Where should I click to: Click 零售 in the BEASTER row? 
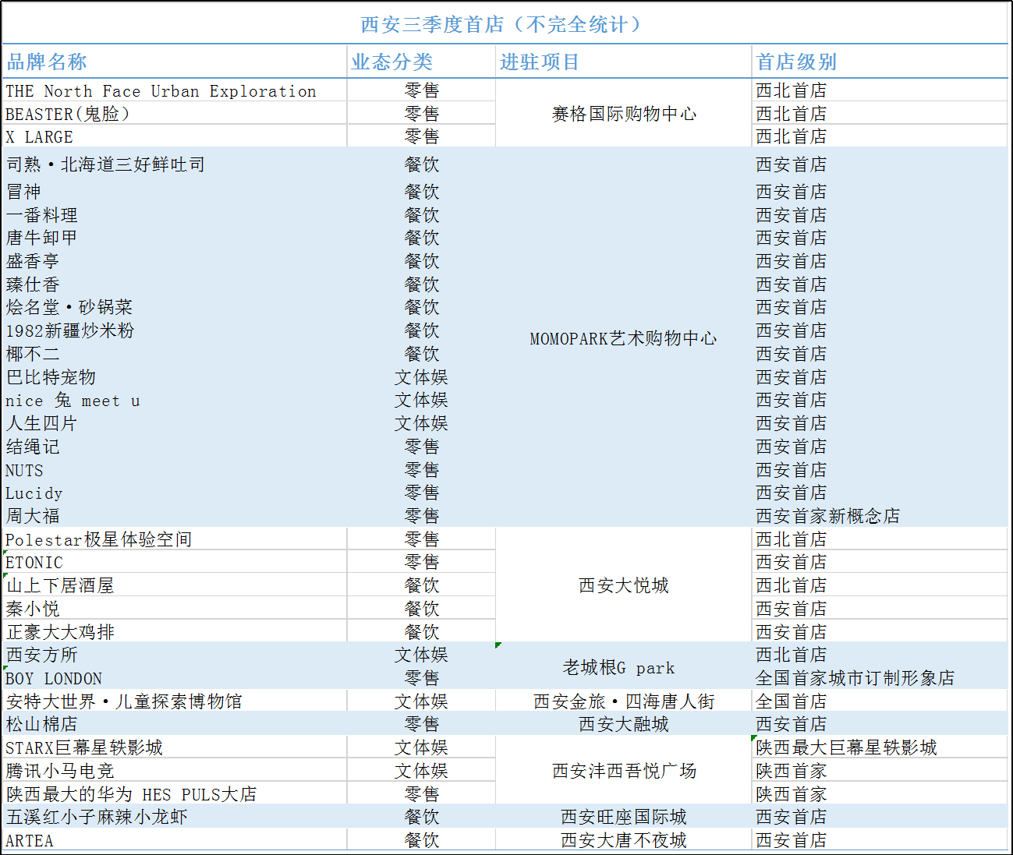point(421,114)
